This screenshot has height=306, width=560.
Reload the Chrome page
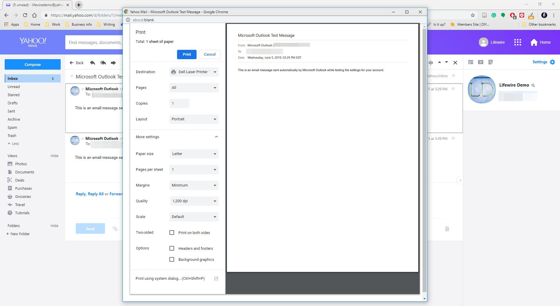click(x=25, y=15)
